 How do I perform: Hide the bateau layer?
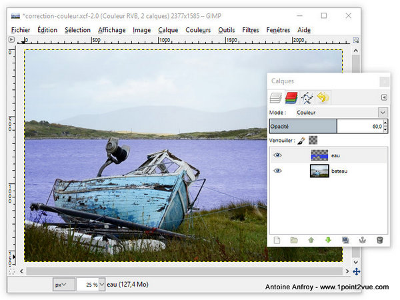(278, 171)
